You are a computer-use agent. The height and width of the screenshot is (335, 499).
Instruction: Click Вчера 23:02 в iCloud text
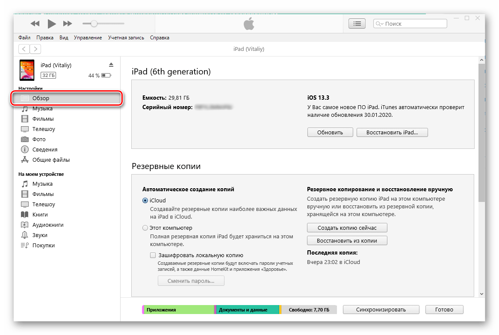pyautogui.click(x=334, y=262)
